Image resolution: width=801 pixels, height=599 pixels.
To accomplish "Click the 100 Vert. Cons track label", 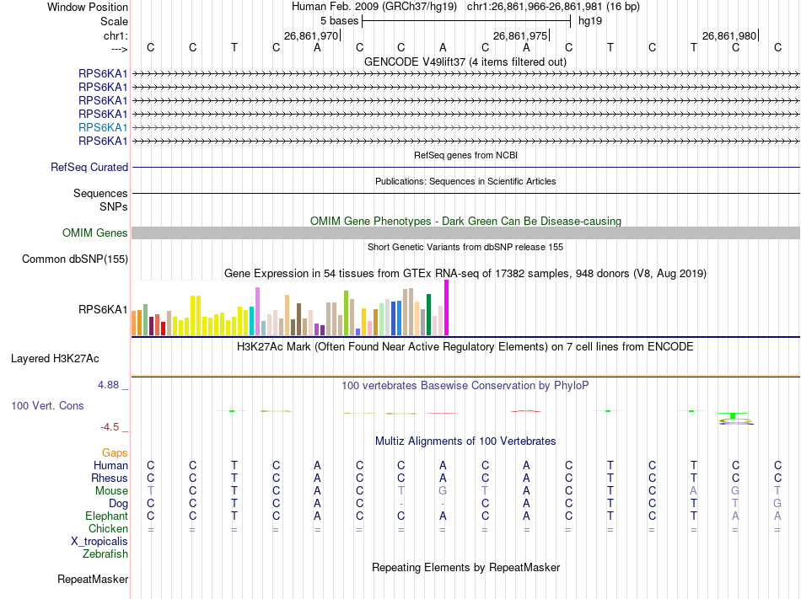I will pyautogui.click(x=47, y=405).
